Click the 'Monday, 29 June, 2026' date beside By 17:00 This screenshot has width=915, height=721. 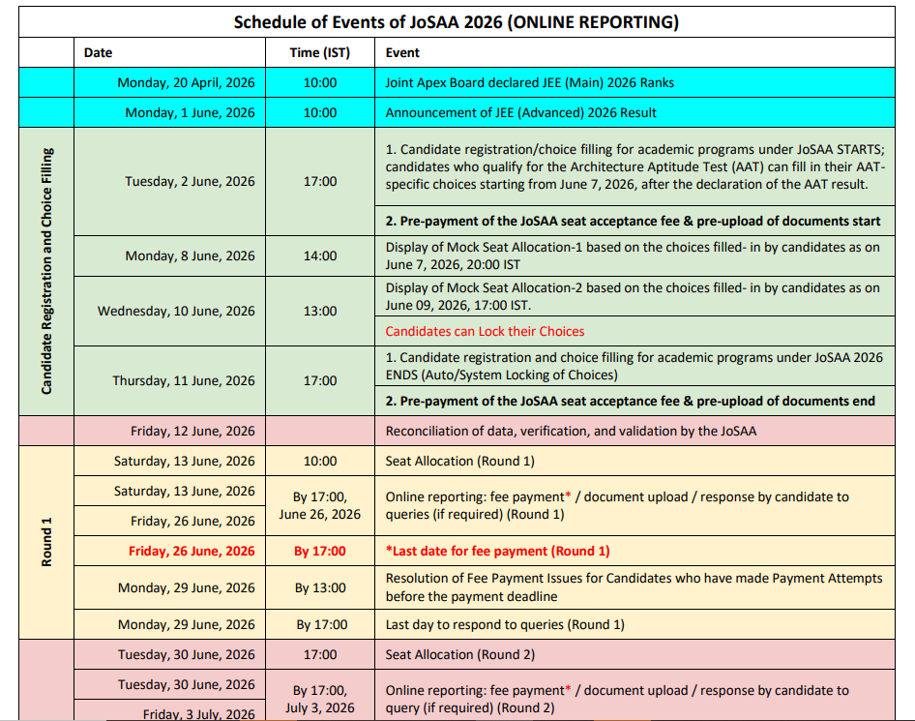coord(186,624)
